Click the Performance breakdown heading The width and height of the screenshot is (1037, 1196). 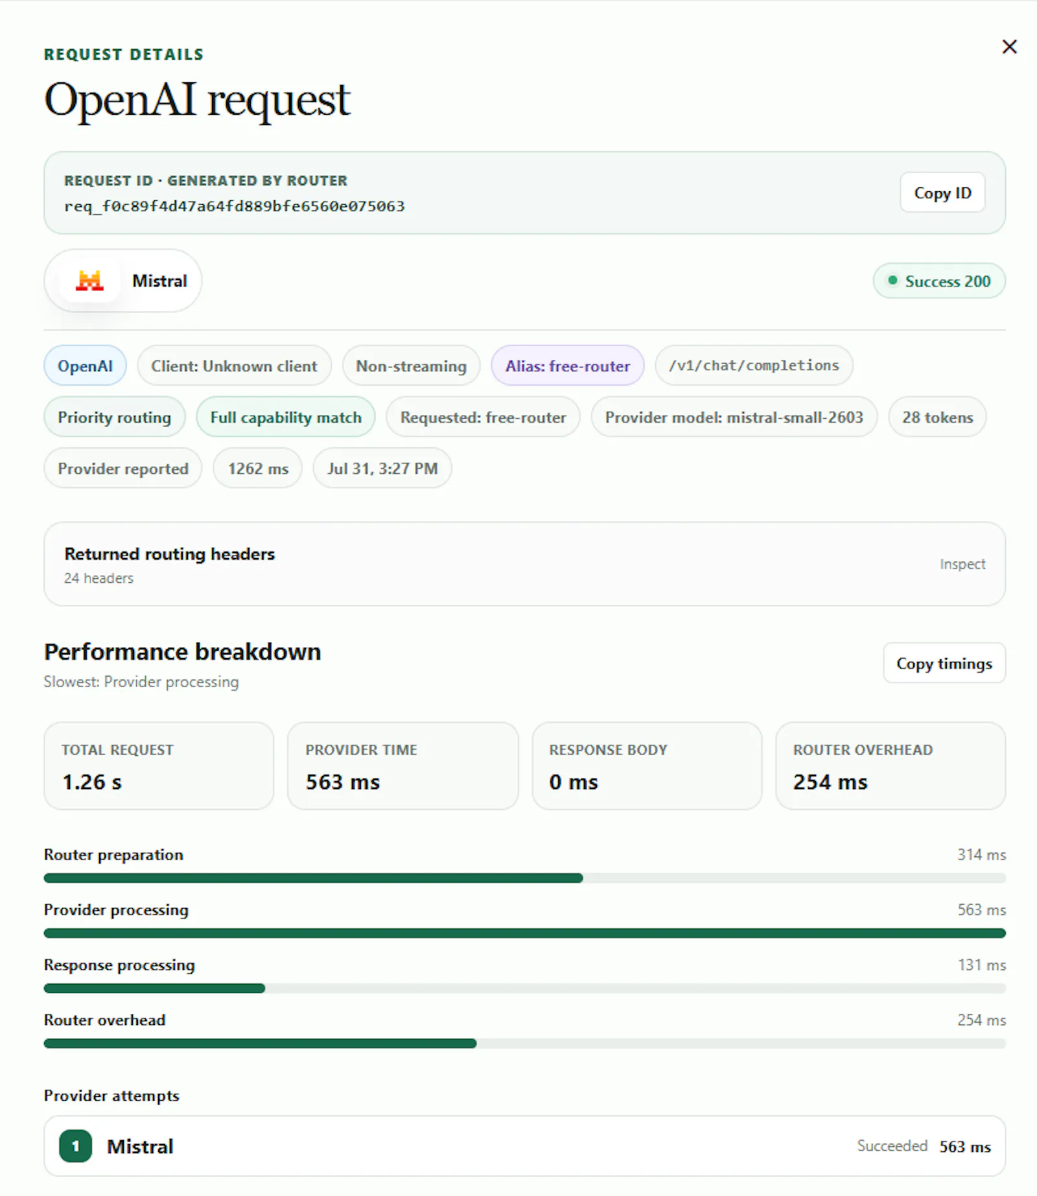coord(182,652)
